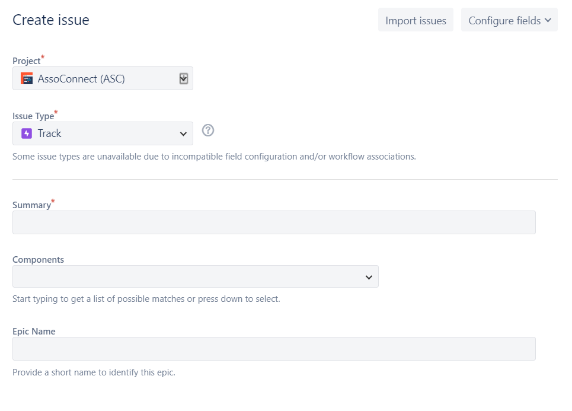Click inside the Components combo box
This screenshot has width=572, height=411.
pyautogui.click(x=195, y=277)
